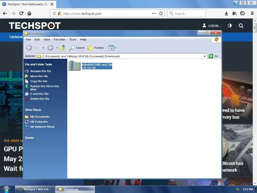Open My Network Places link
257x193 pixels.
(x=42, y=127)
